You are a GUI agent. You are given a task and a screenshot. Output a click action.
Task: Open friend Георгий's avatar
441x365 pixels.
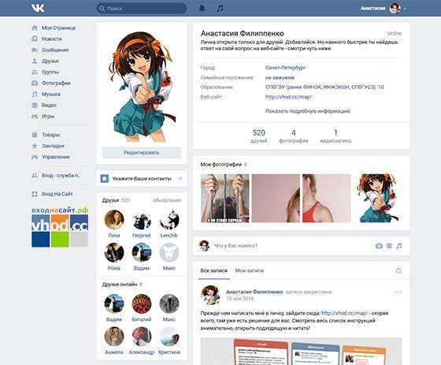[142, 220]
